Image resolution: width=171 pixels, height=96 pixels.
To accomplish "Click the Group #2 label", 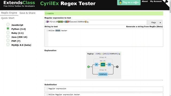I will point(103,70).
